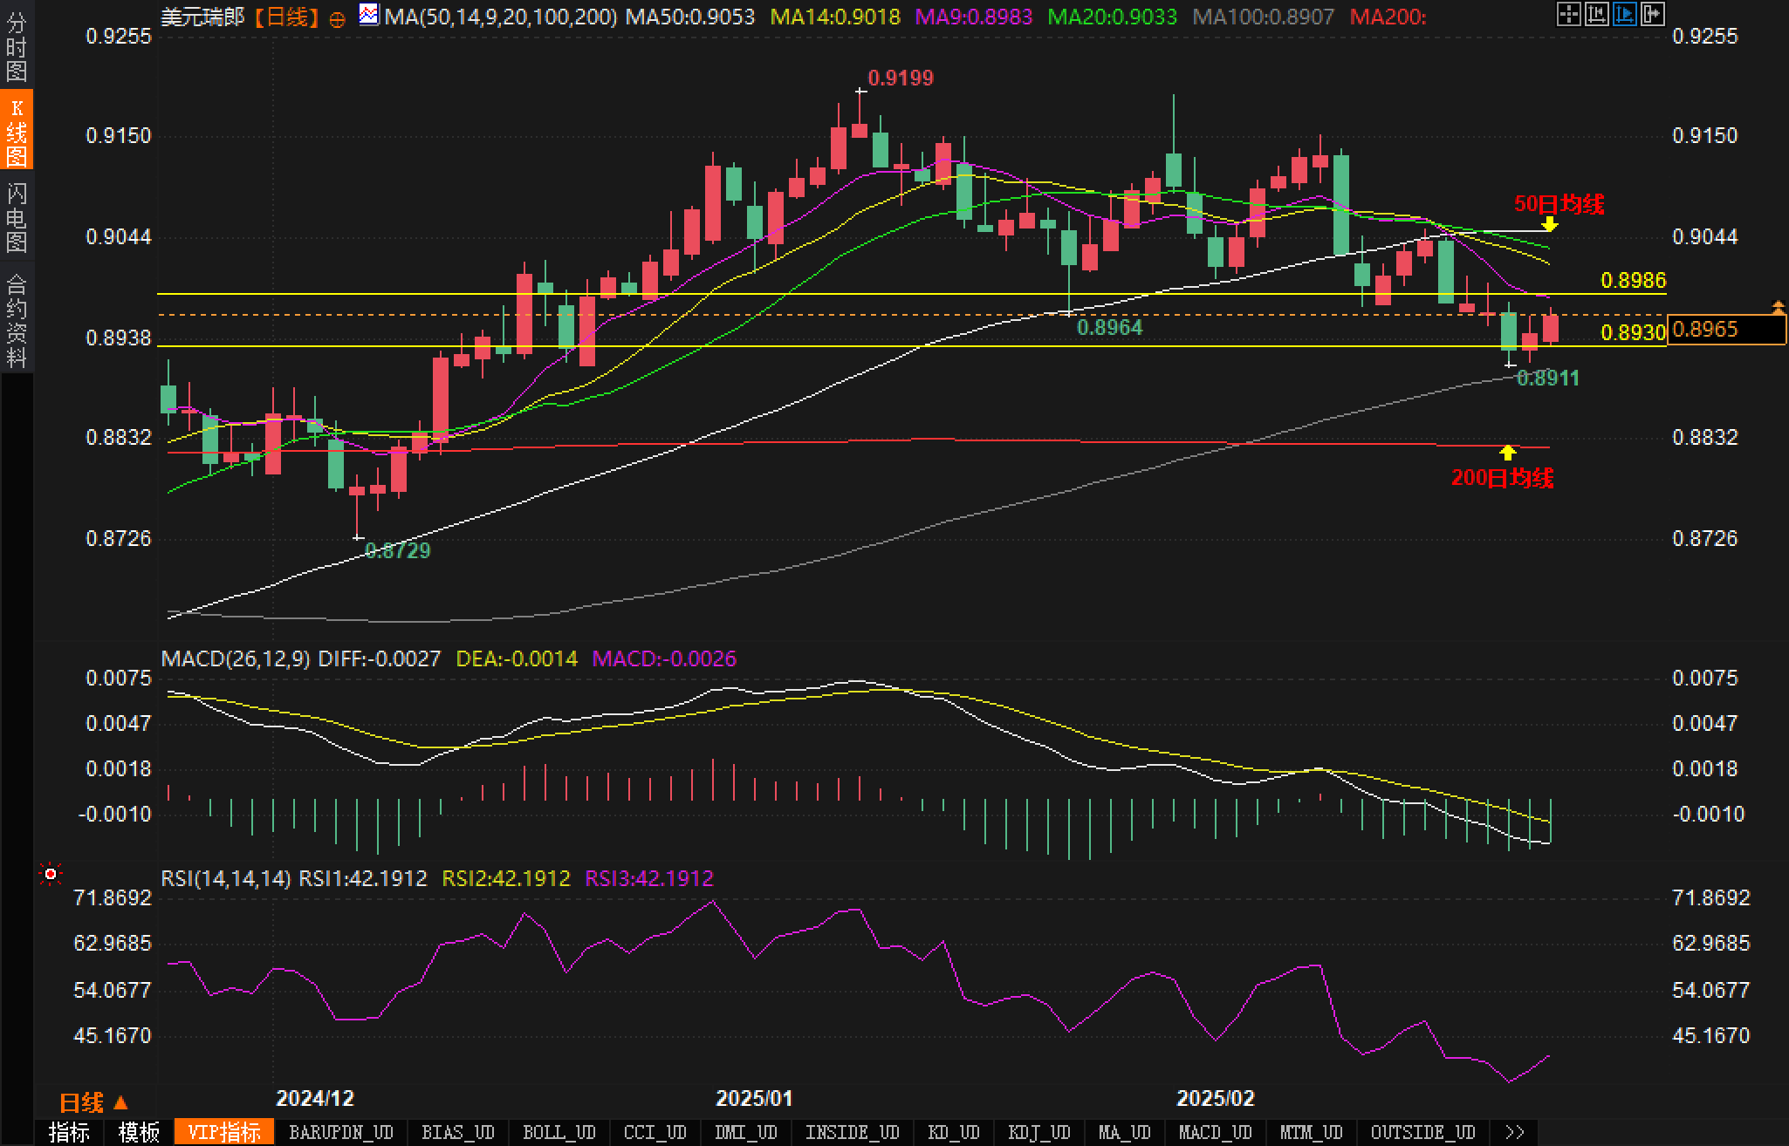Open the 分时图 view in sidebar
Screen dimensions: 1789x1146
click(17, 47)
